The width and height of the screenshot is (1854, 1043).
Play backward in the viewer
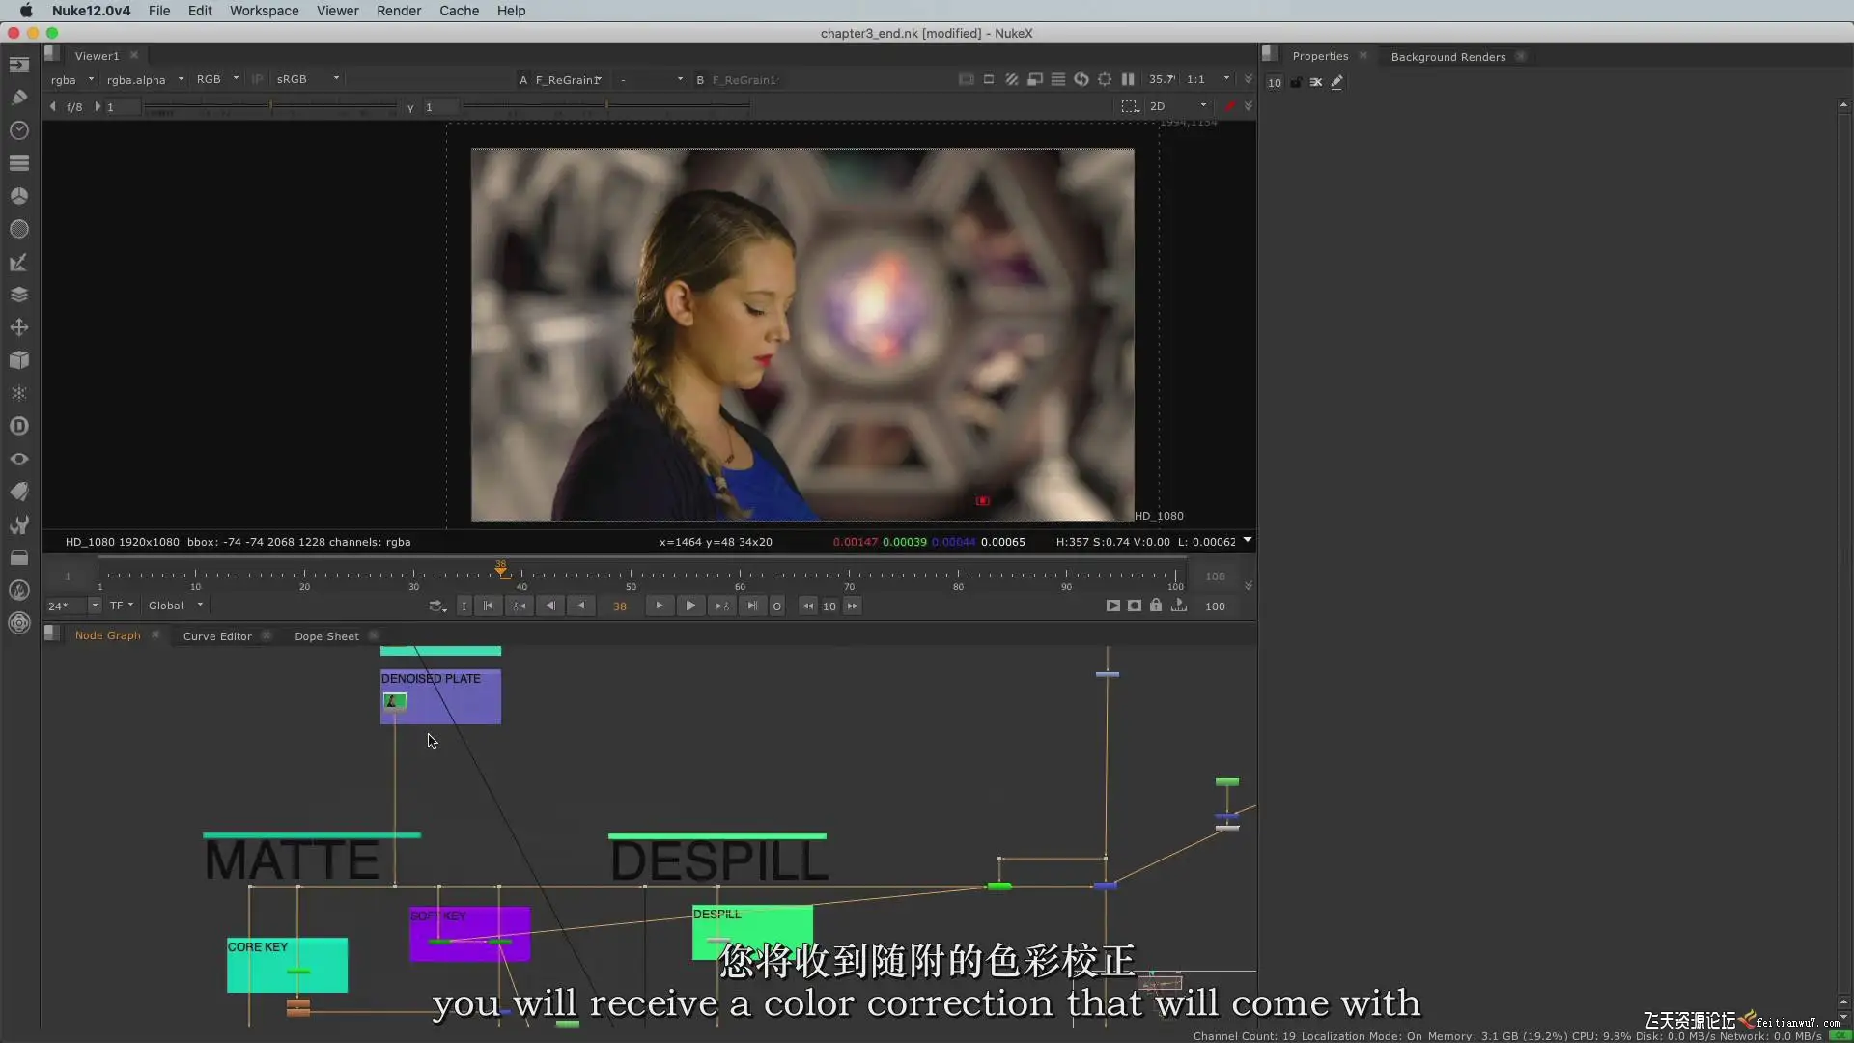tap(581, 606)
